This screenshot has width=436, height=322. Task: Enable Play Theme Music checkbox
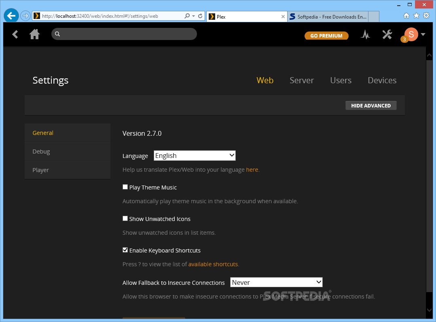pos(125,187)
